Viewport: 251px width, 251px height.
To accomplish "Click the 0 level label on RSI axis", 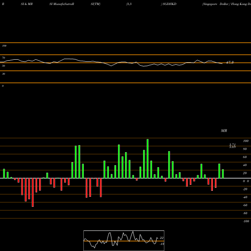I will 3,86.
